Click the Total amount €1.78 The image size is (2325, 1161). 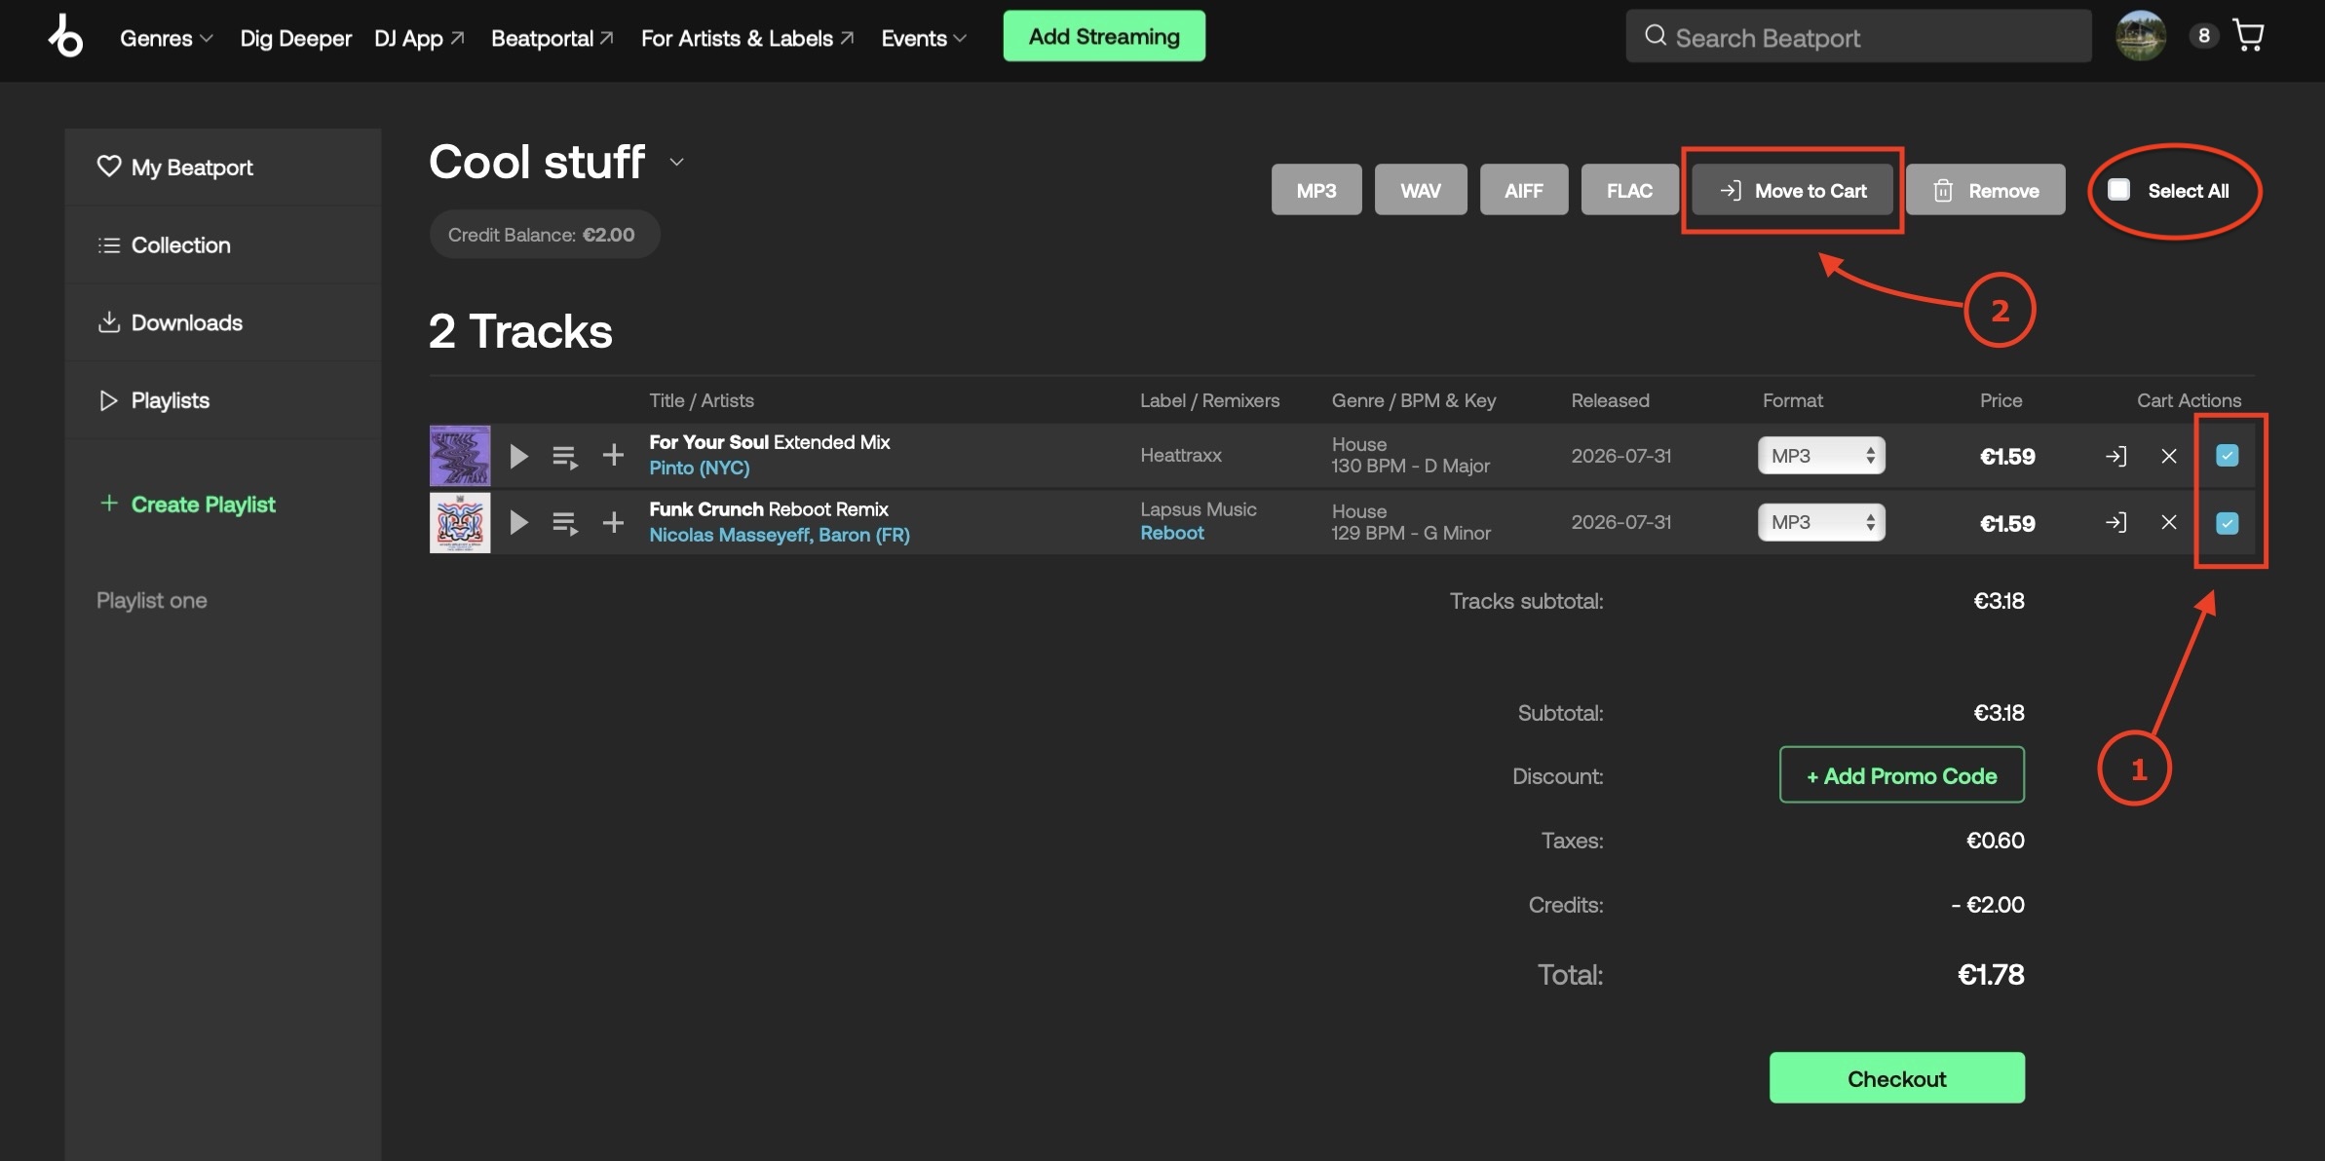(1991, 974)
